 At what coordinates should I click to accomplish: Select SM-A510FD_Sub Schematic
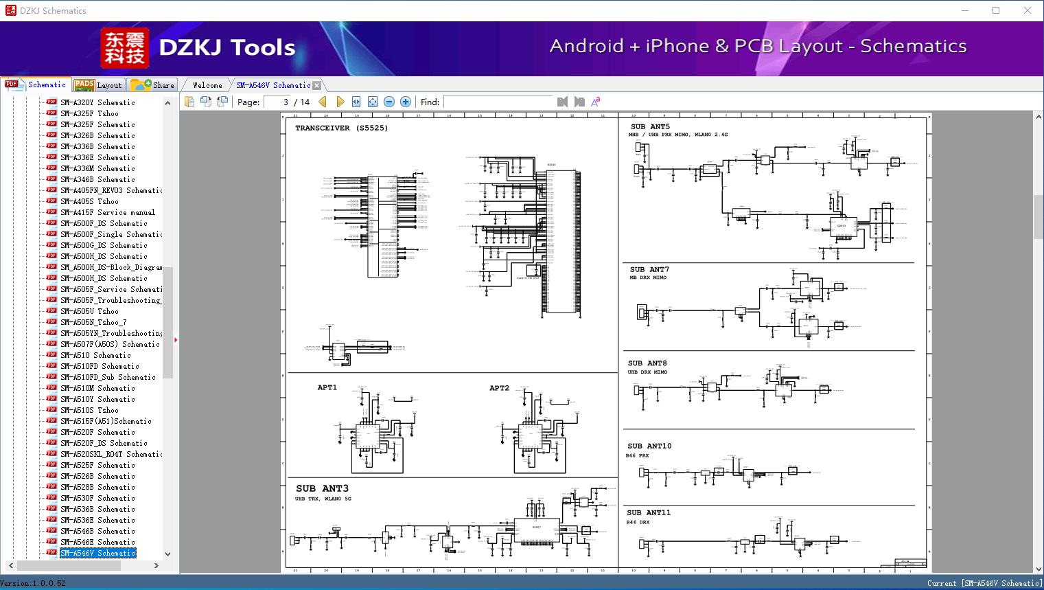pyautogui.click(x=108, y=377)
